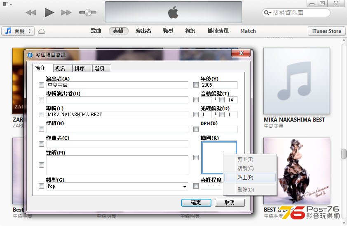The width and height of the screenshot is (347, 226).
Task: Select the 中森明菜 BEST album cover at bottom right
Action: pyautogui.click(x=297, y=171)
